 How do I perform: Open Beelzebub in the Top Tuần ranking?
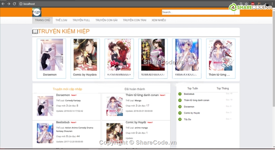(x=189, y=94)
